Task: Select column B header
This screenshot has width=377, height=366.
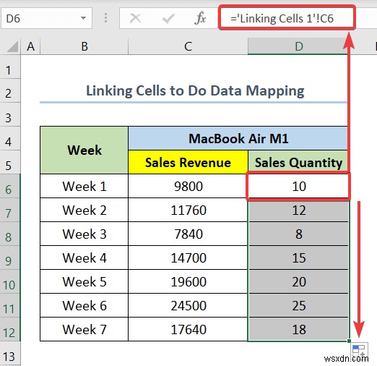Action: 84,46
